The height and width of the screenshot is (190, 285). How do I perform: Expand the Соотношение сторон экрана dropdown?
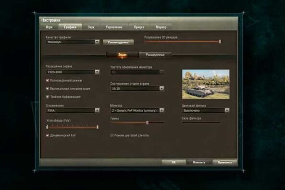137,89
